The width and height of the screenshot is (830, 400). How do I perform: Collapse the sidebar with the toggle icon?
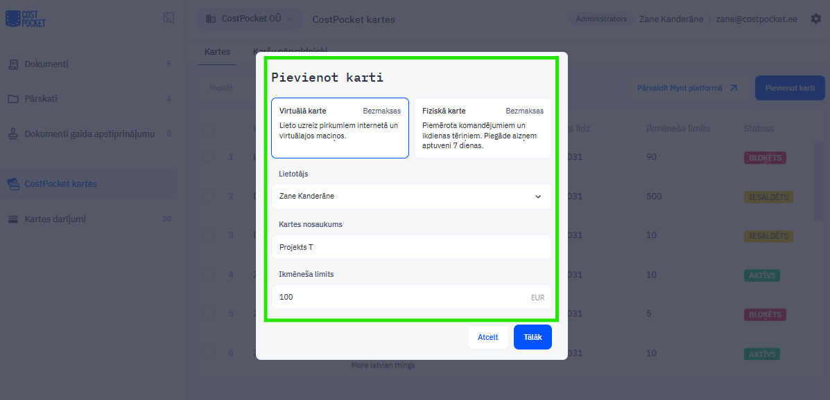tap(168, 18)
